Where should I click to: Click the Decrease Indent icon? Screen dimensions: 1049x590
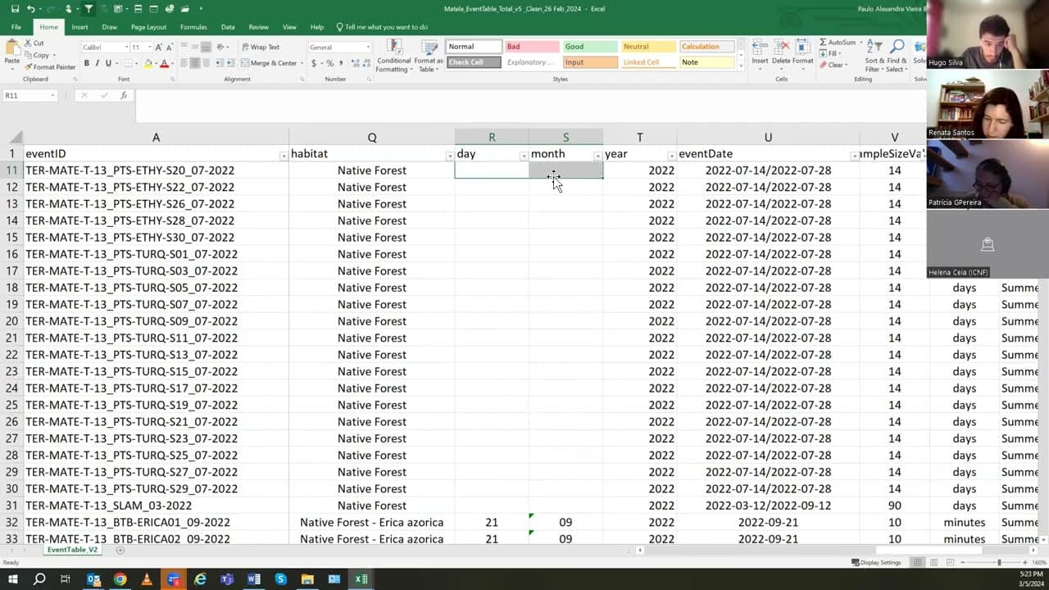219,63
